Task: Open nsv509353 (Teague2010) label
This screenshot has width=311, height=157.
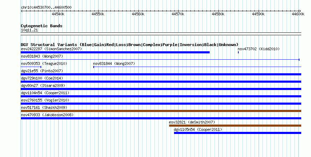Action: point(44,63)
